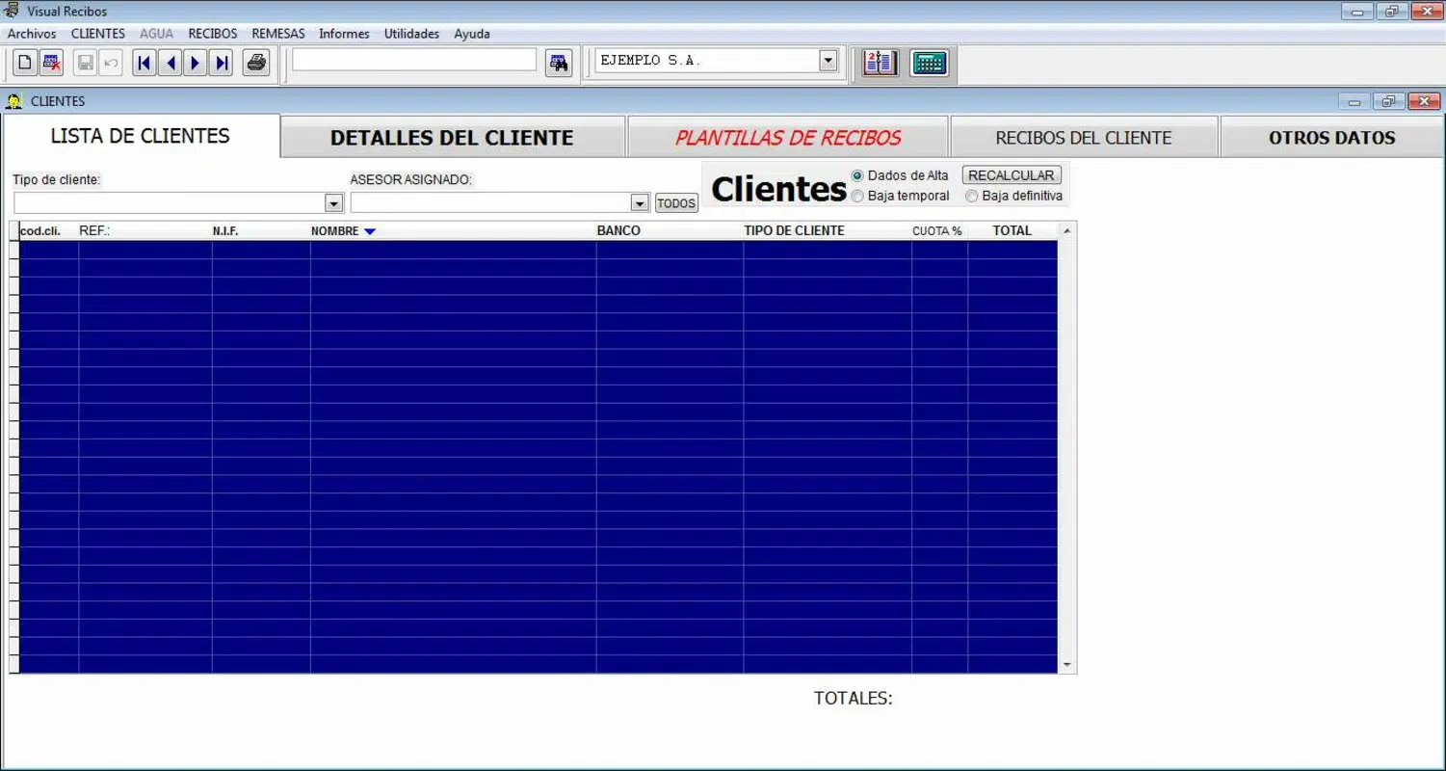The height and width of the screenshot is (771, 1446).
Task: Select the 'LISTA DE CLIENTES' tab
Action: click(x=141, y=136)
